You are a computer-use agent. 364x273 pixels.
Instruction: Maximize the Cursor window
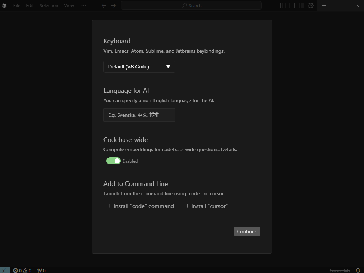click(x=341, y=5)
